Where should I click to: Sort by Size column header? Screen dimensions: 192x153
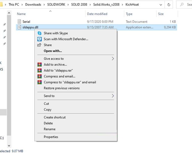pyautogui.click(x=161, y=14)
